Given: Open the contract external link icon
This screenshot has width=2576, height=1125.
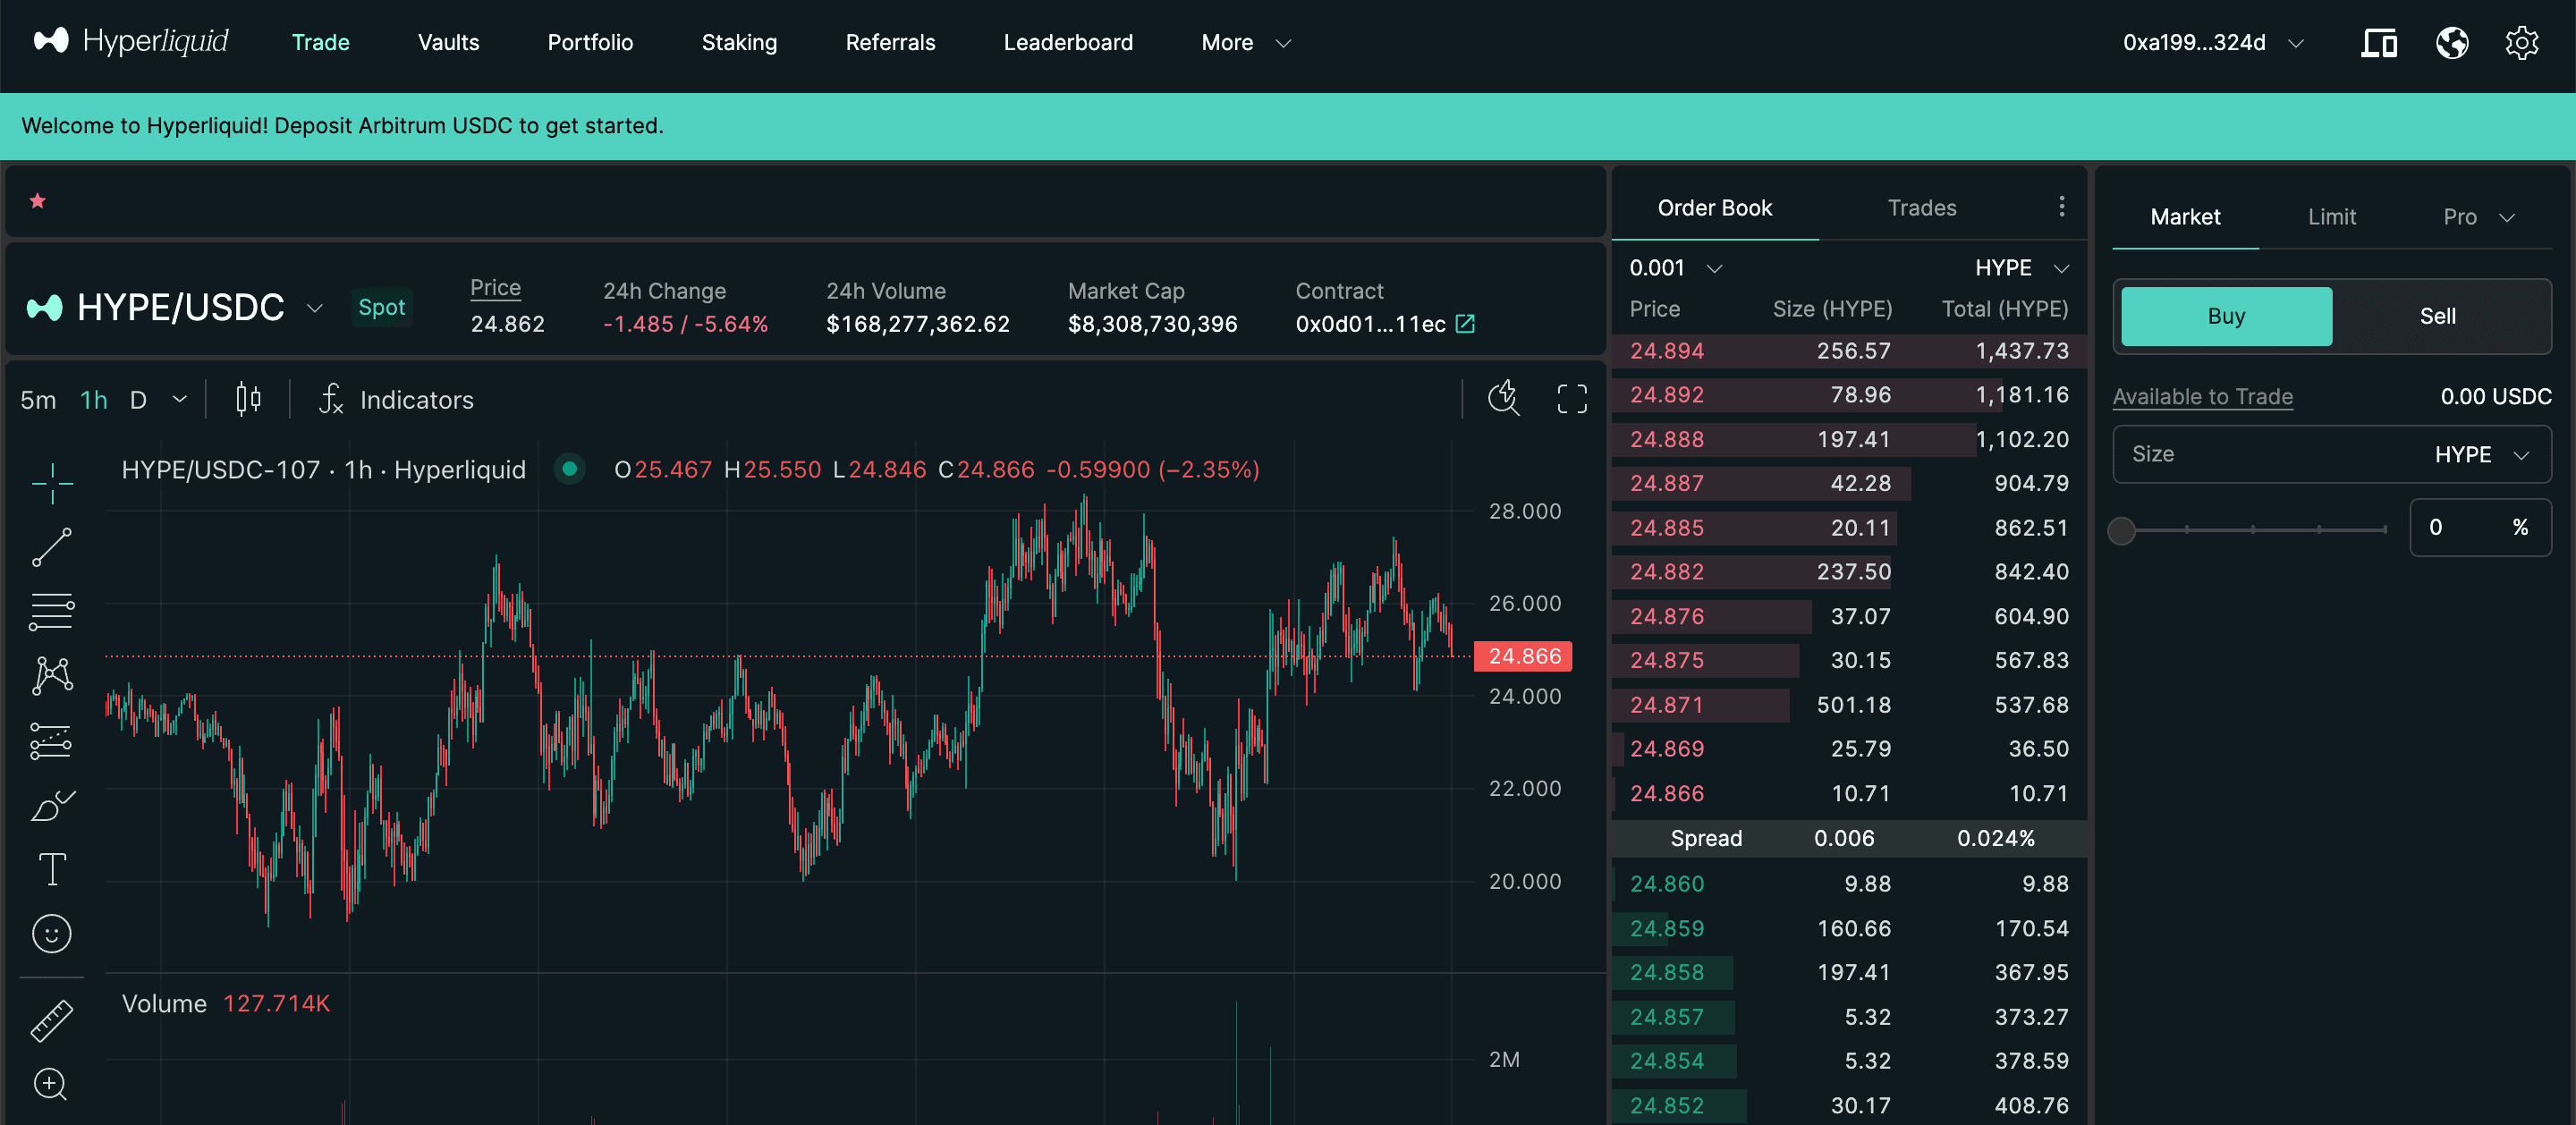Looking at the screenshot, I should [1465, 324].
